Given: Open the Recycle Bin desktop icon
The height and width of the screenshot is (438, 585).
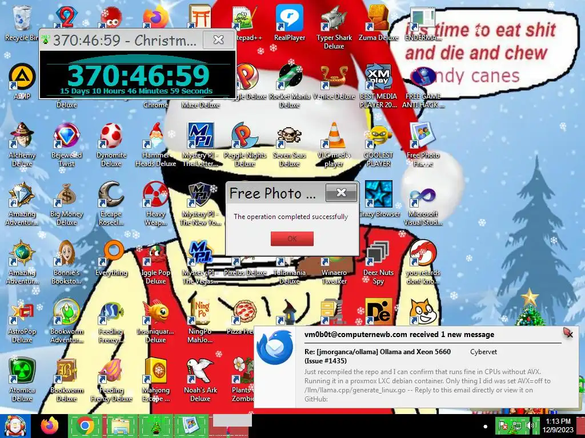Looking at the screenshot, I should click(22, 22).
